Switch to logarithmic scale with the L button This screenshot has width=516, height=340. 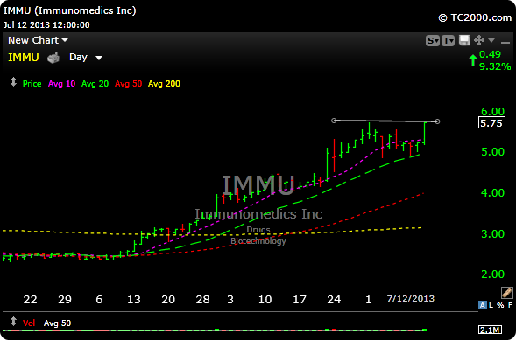491,305
